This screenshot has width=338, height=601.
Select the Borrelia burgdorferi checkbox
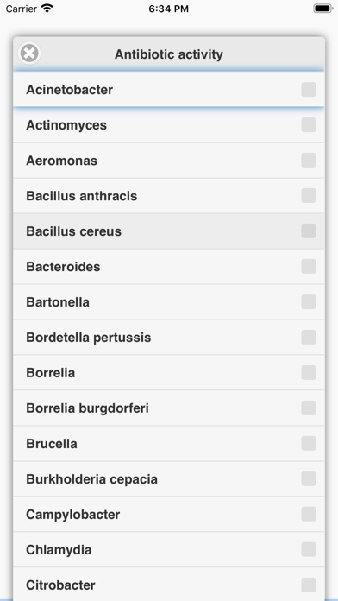(309, 408)
